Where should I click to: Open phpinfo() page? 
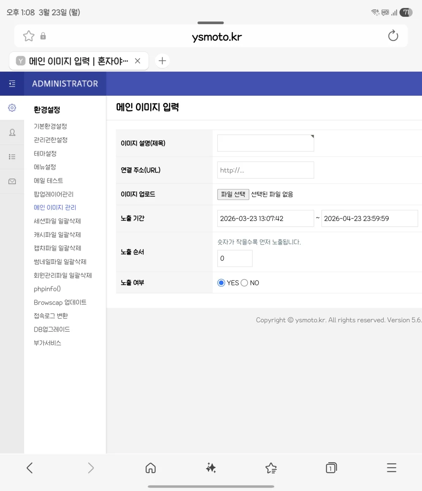[47, 289]
